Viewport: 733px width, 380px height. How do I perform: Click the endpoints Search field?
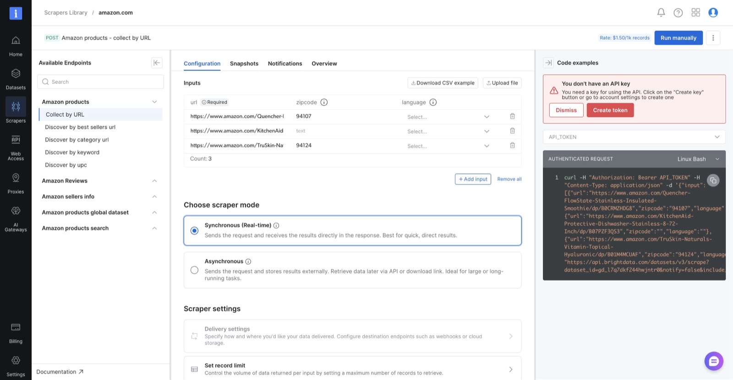pyautogui.click(x=100, y=81)
